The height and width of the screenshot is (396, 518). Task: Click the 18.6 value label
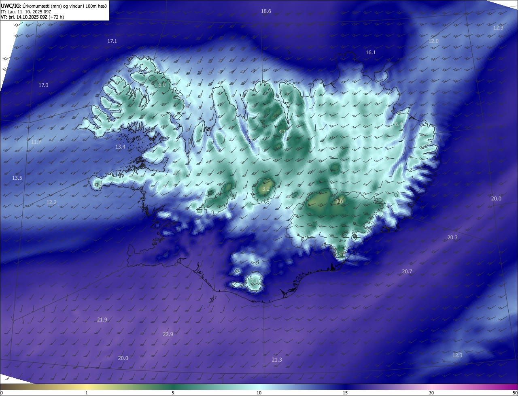point(266,11)
